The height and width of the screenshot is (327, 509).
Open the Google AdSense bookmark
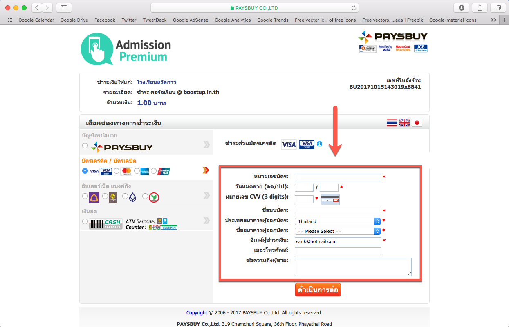pos(191,20)
